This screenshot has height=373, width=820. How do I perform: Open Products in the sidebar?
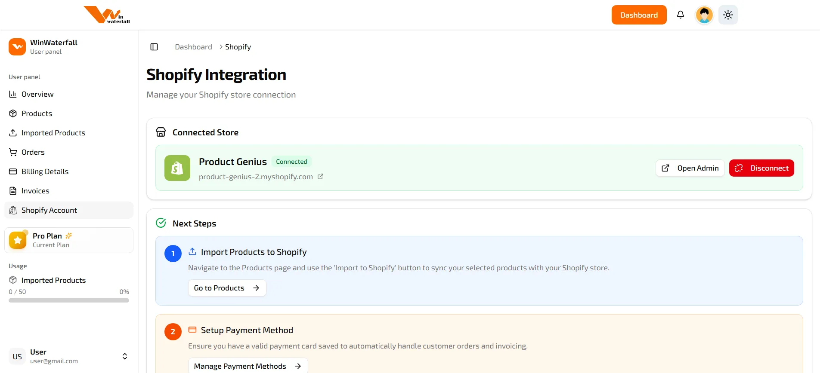(69, 113)
